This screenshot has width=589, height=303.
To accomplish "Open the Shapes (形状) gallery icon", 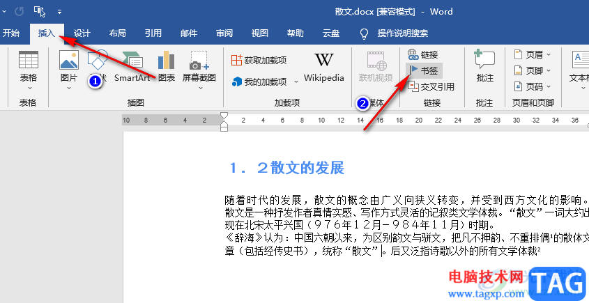I will tap(98, 60).
